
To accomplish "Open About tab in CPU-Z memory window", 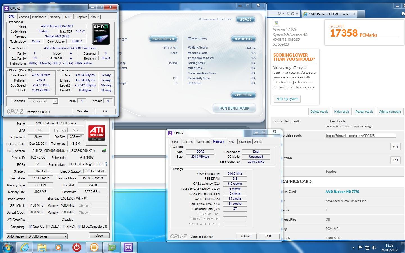I will point(258,142).
